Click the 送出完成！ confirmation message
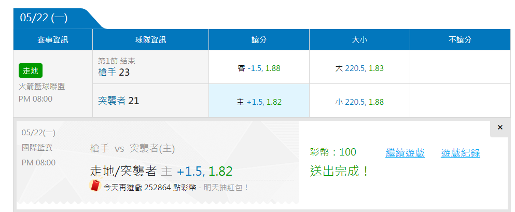 pyautogui.click(x=340, y=171)
